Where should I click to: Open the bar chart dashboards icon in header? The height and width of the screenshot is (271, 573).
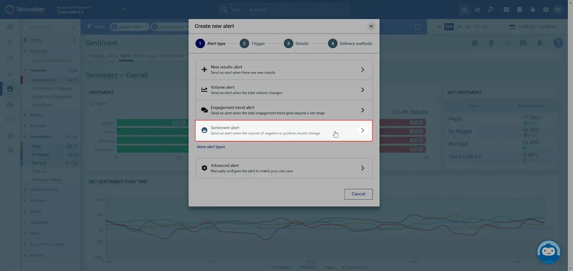[x=477, y=10]
